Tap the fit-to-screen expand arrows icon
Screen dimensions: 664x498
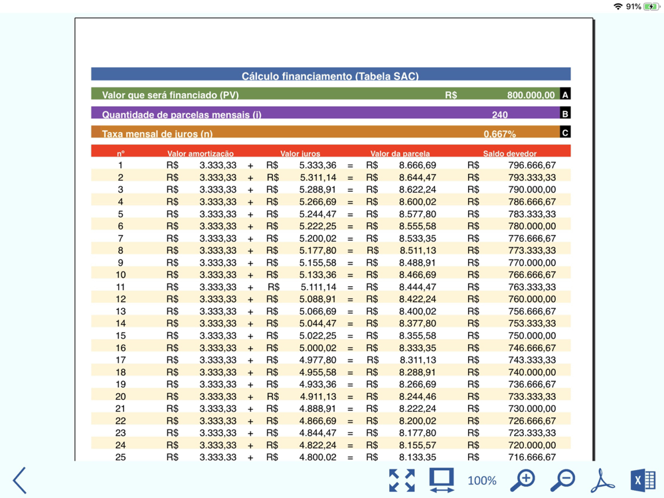tap(402, 480)
